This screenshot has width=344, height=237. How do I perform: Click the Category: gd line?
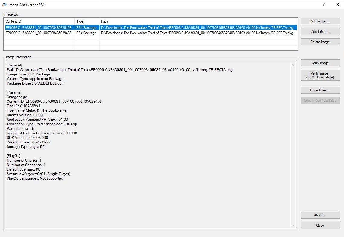tap(17, 97)
